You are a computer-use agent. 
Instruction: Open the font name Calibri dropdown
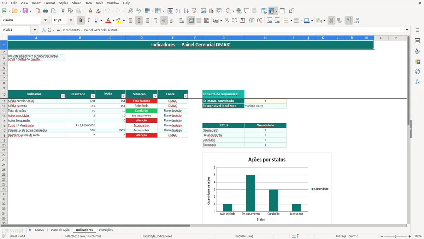45,21
